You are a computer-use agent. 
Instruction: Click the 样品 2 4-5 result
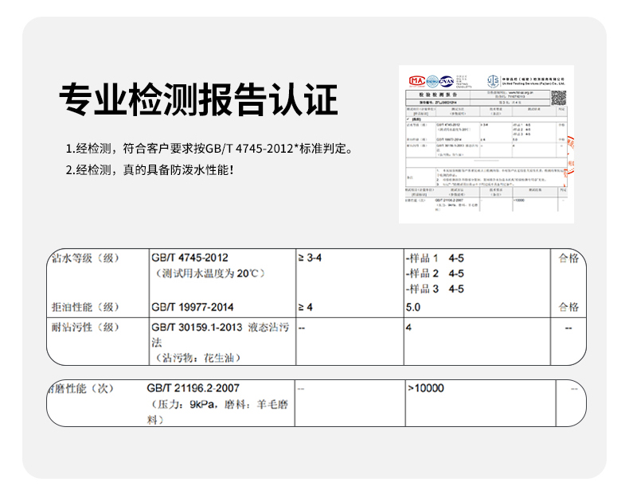point(435,274)
